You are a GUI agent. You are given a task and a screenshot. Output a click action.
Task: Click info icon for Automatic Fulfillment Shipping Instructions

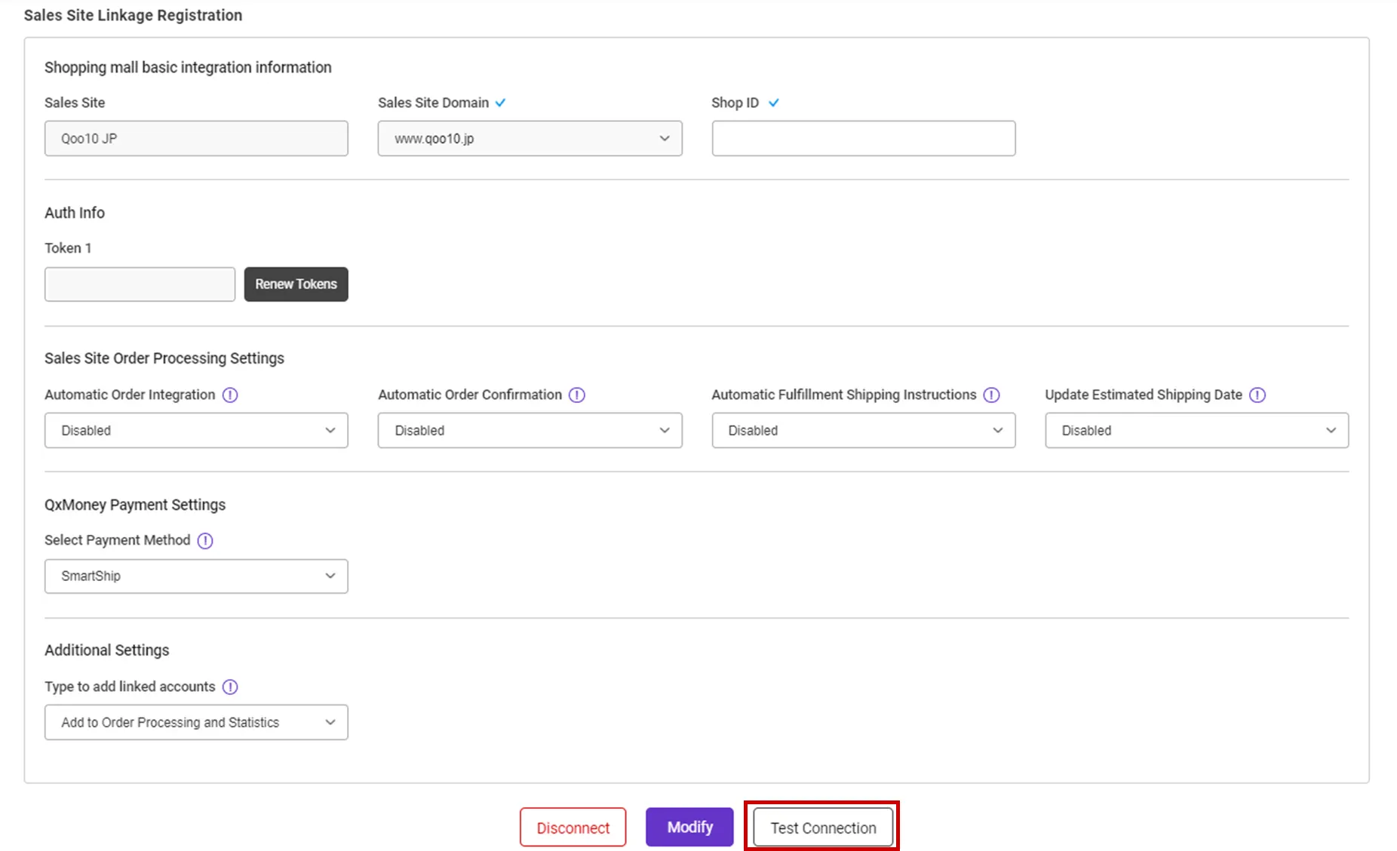[991, 395]
